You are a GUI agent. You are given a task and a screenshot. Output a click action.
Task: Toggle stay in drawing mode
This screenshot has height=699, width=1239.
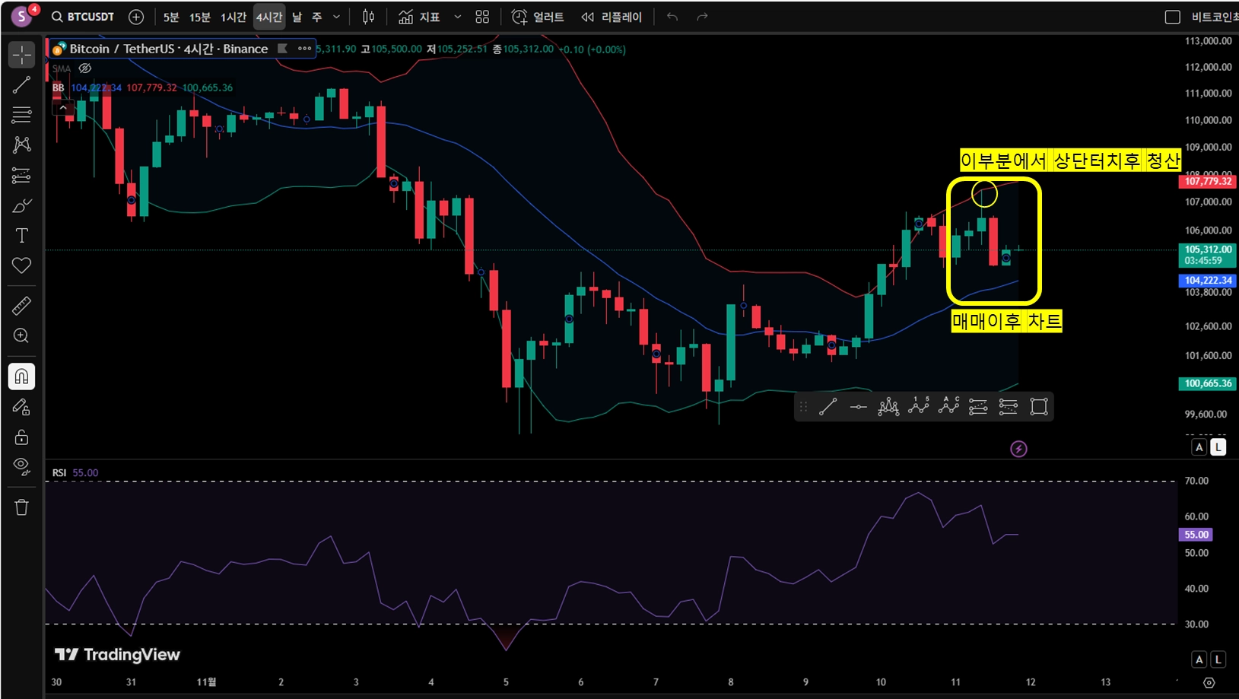click(x=21, y=407)
